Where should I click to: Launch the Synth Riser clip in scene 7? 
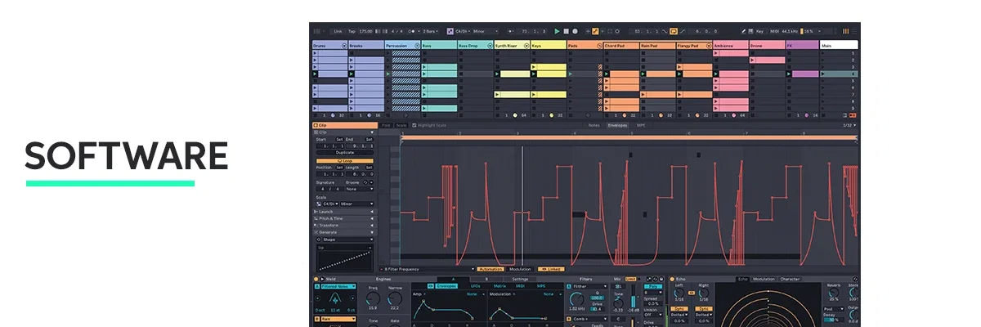[x=496, y=94]
